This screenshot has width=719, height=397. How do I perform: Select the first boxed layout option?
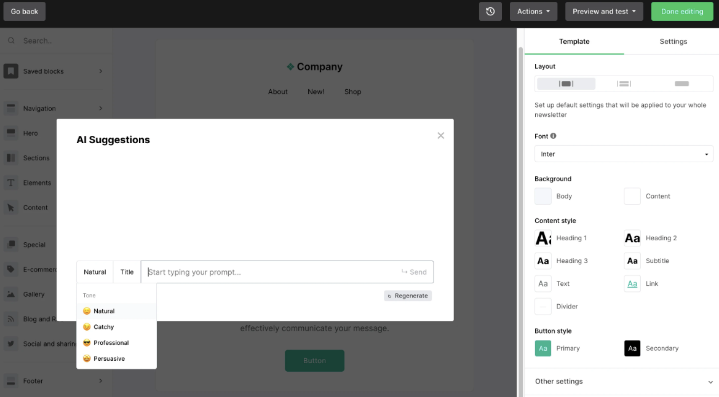[x=566, y=84]
